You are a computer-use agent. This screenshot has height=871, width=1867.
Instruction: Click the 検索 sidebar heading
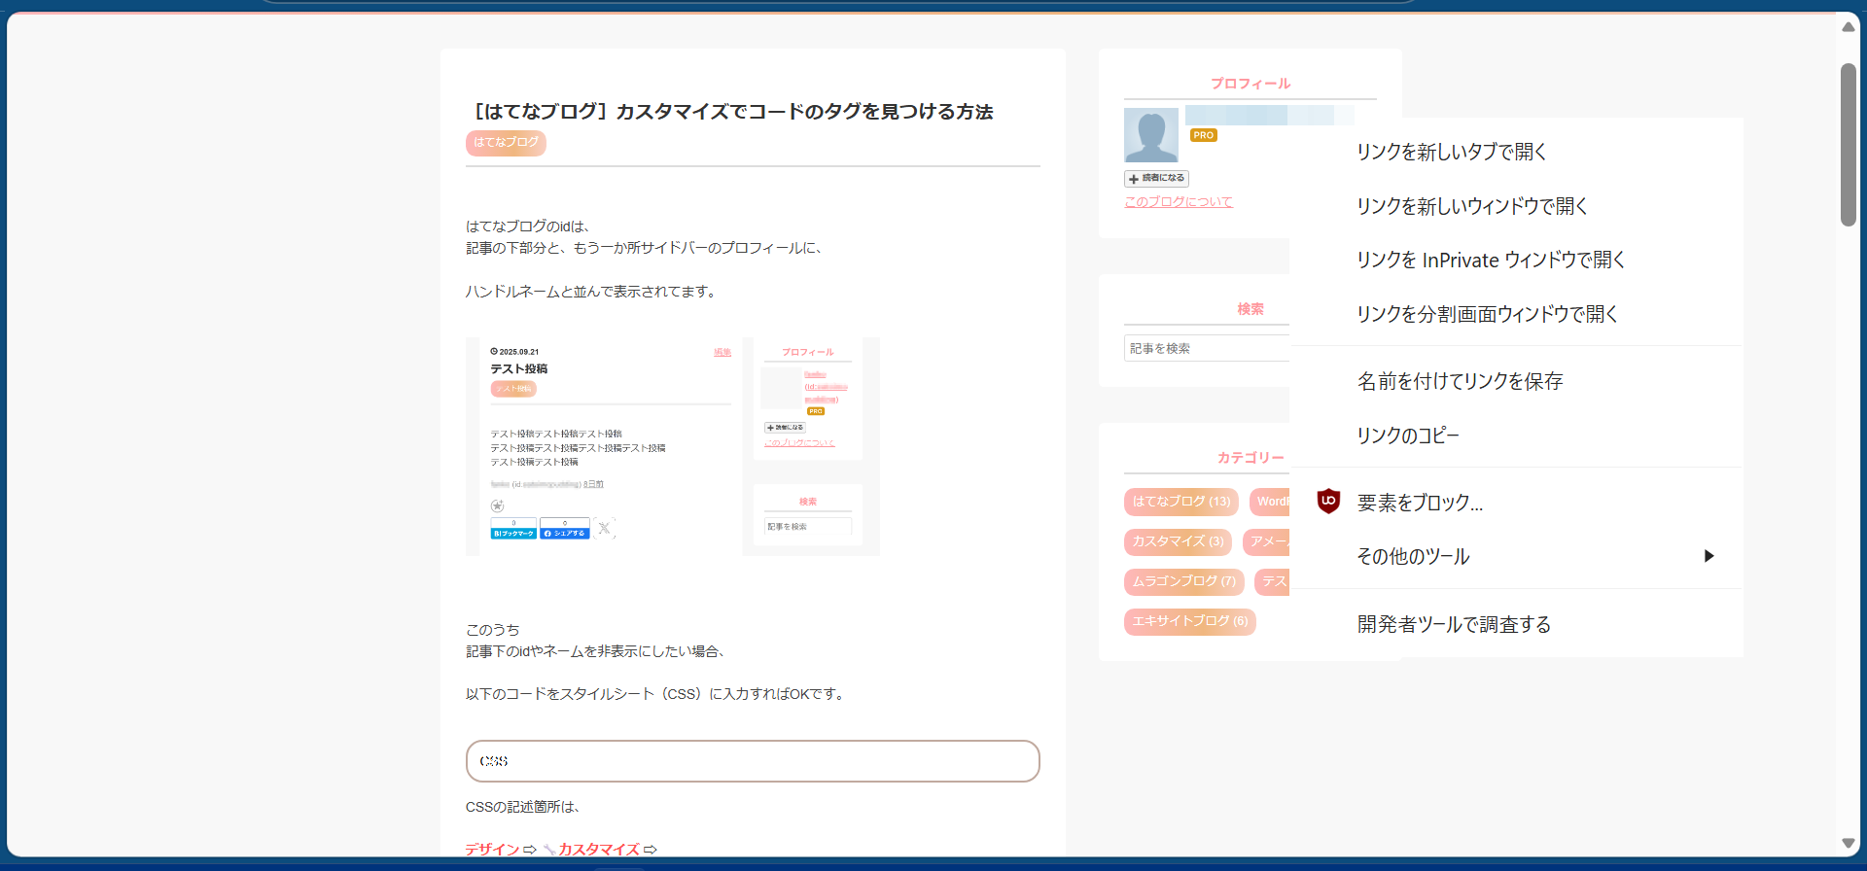(1251, 309)
